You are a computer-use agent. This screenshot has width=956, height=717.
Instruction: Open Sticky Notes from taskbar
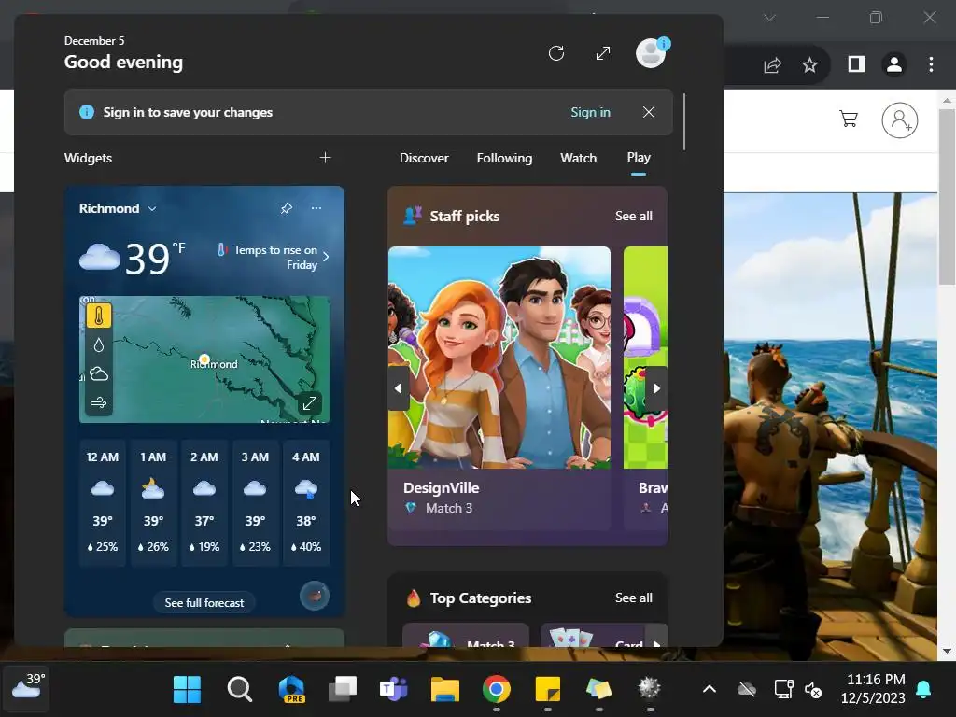[x=547, y=689]
